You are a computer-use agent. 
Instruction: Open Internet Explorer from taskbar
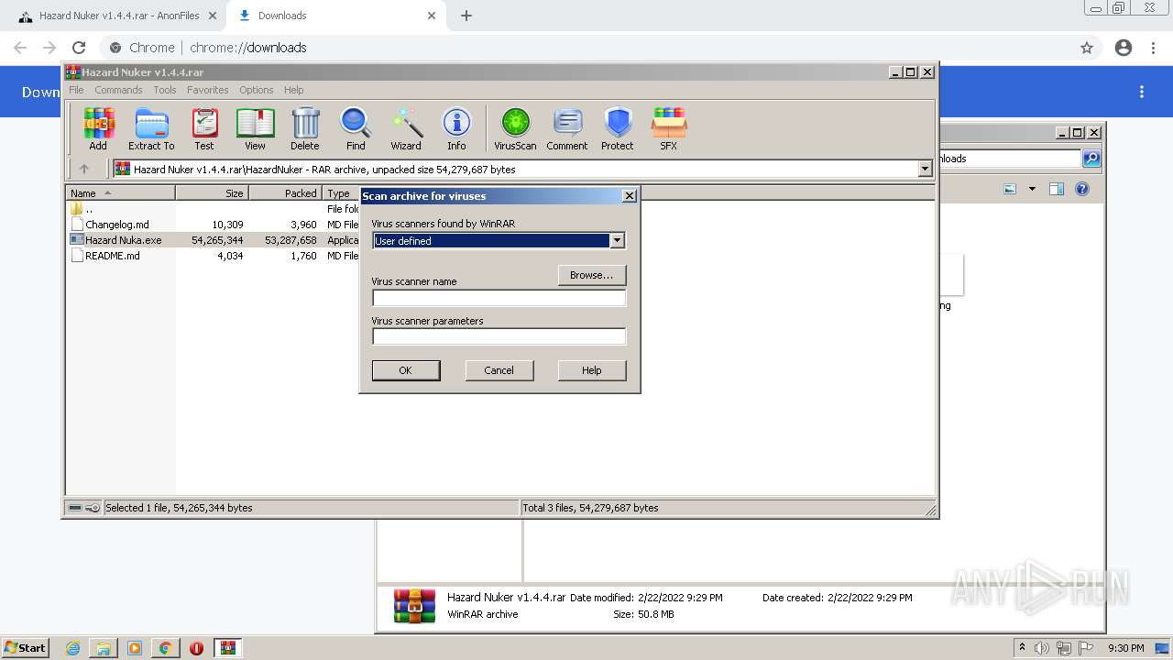[x=73, y=648]
